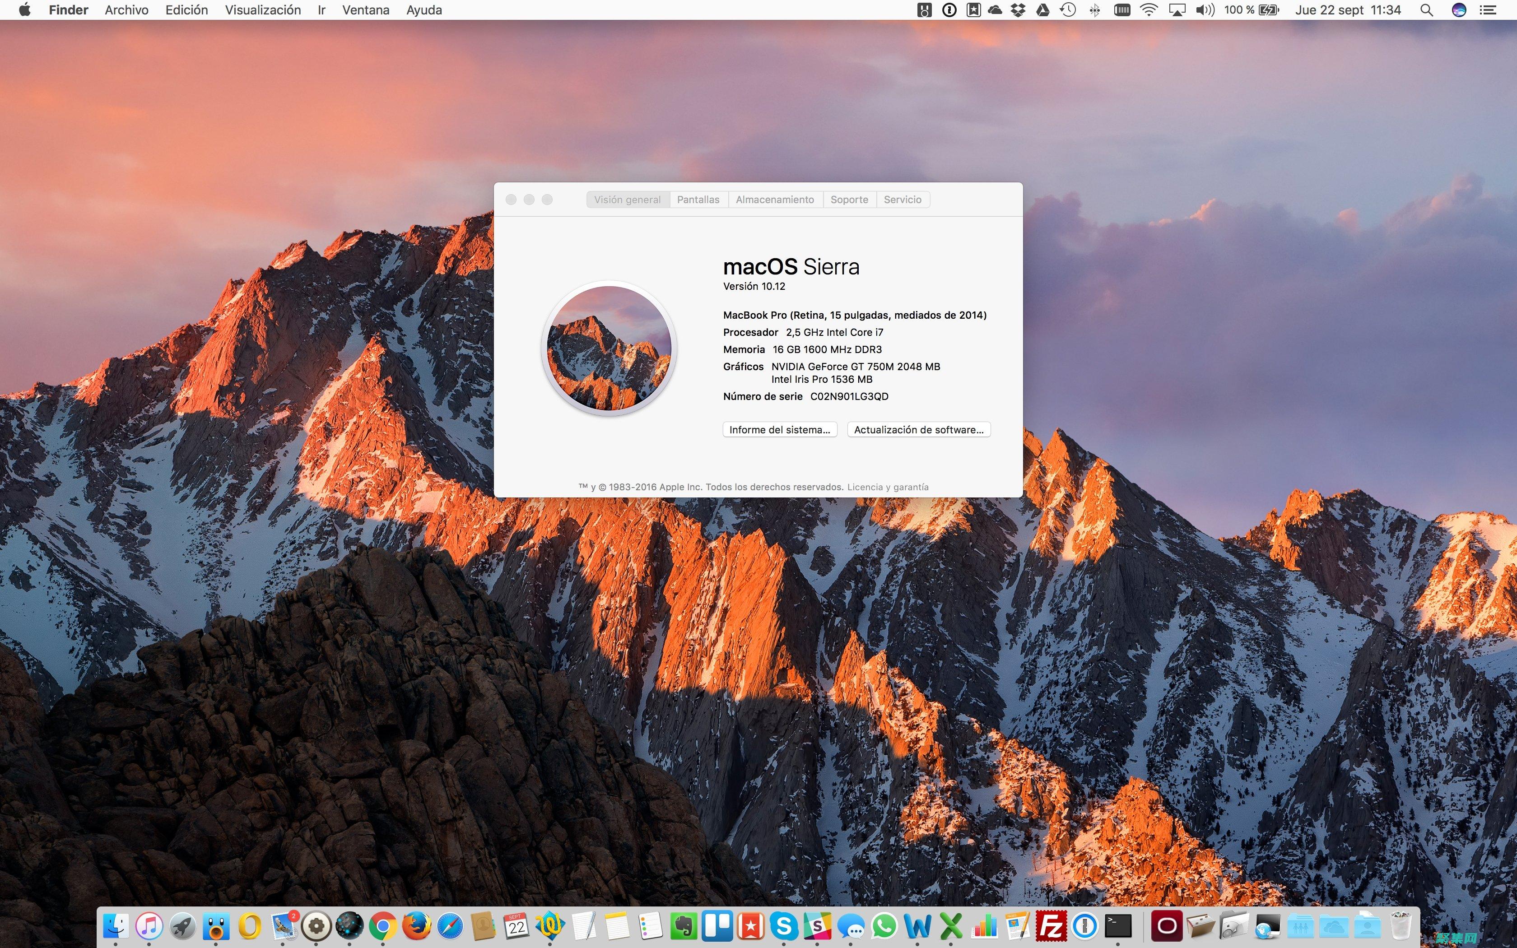Open the "Licencia y garantía" link
Viewport: 1517px width, 948px height.
(888, 487)
